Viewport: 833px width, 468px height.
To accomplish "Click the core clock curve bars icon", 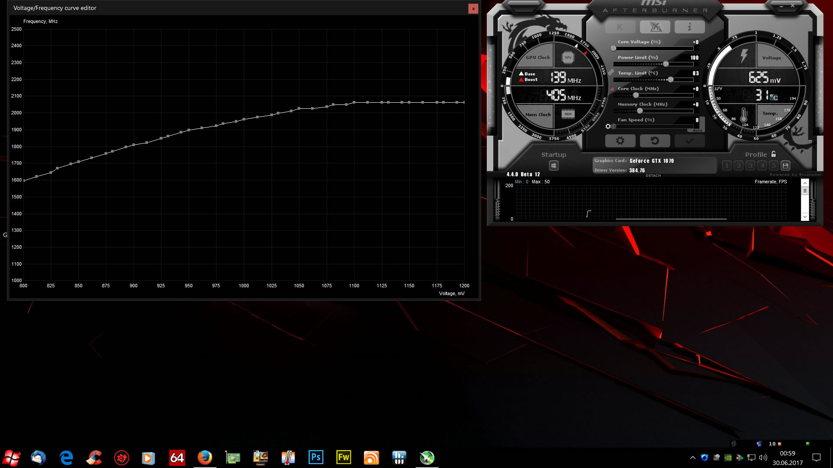I will pos(612,89).
